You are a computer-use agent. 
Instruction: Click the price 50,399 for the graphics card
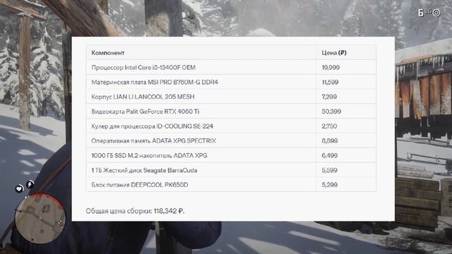coord(331,111)
